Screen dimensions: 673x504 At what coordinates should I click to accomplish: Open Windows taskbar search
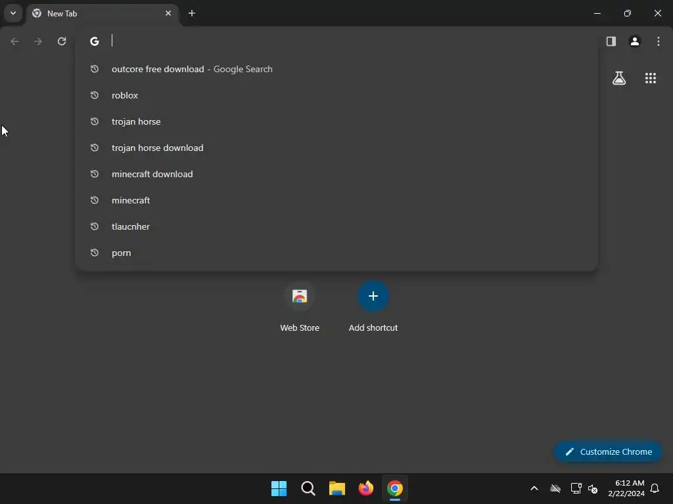[x=308, y=488]
